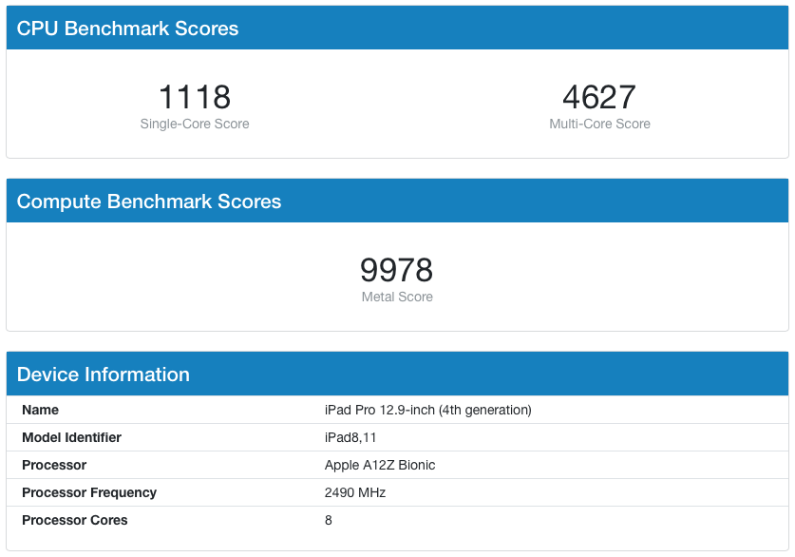Click the Single-Core Score label
Screen dimensions: 795x557
(x=195, y=124)
